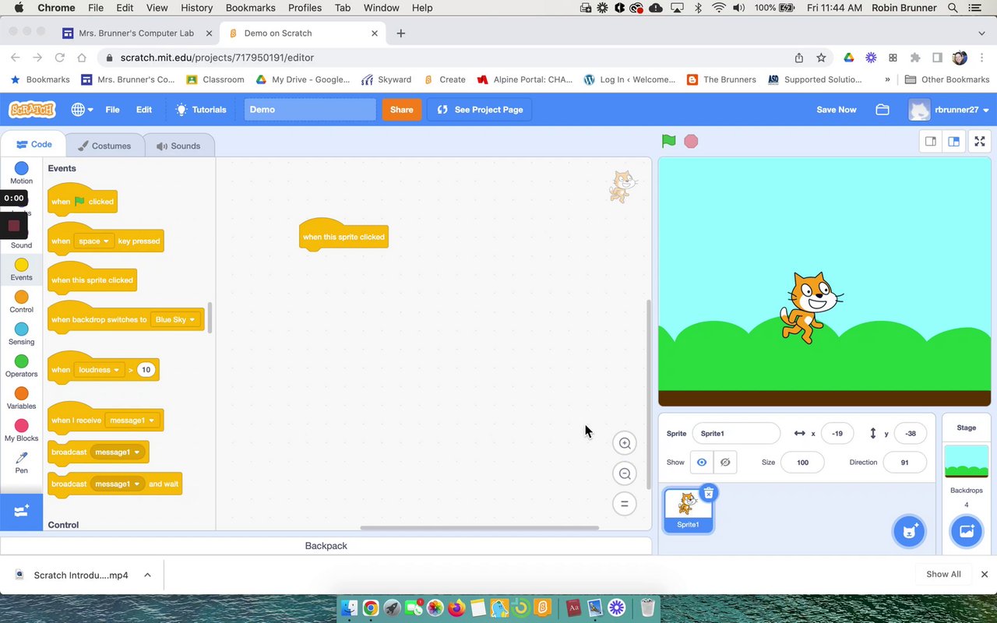
Task: Reset workspace zoom with equals icon
Action: (624, 504)
